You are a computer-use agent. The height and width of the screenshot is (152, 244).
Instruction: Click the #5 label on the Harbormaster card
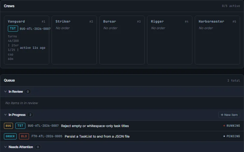pyautogui.click(x=234, y=22)
